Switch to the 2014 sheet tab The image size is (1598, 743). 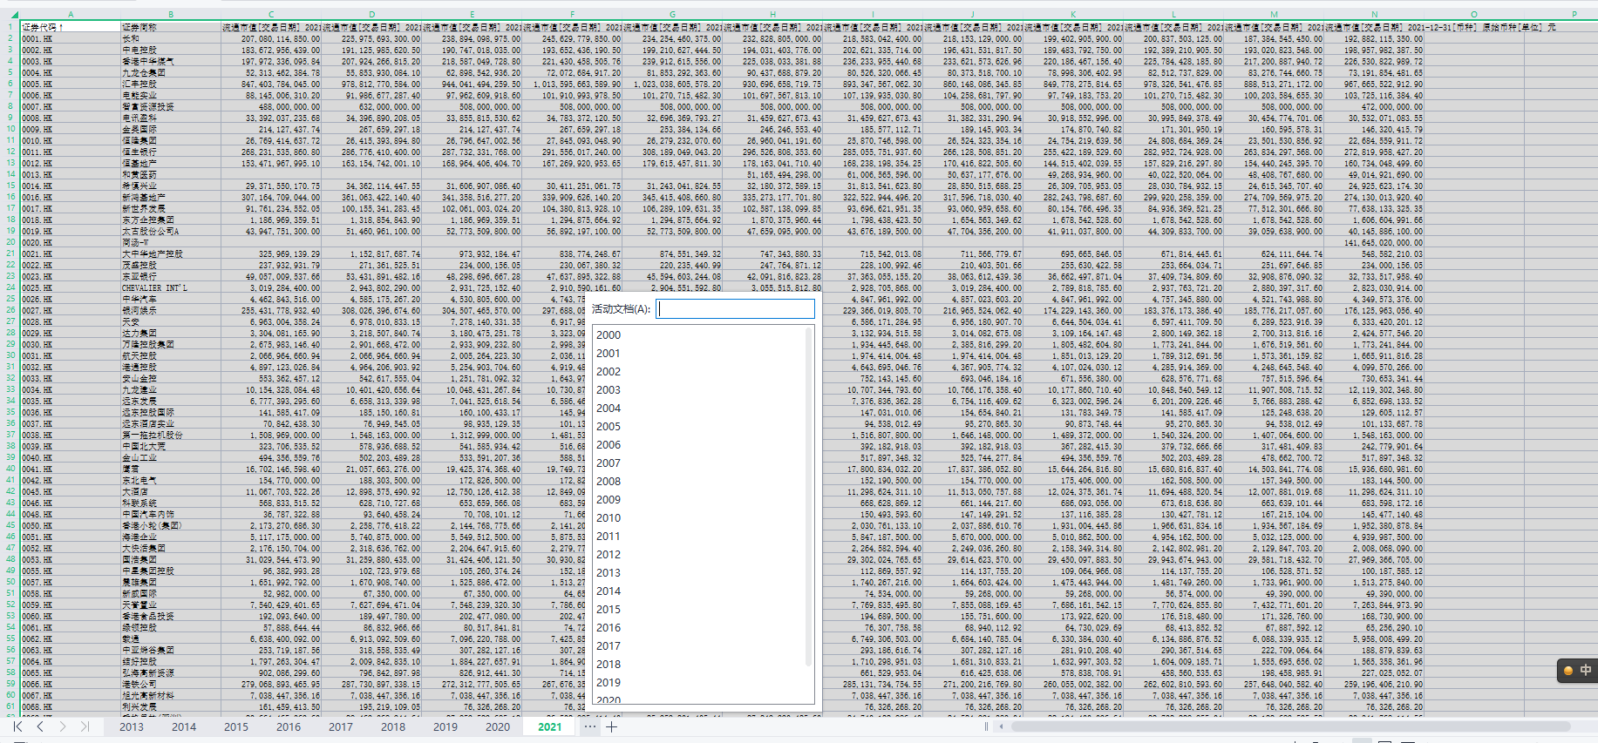point(184,726)
